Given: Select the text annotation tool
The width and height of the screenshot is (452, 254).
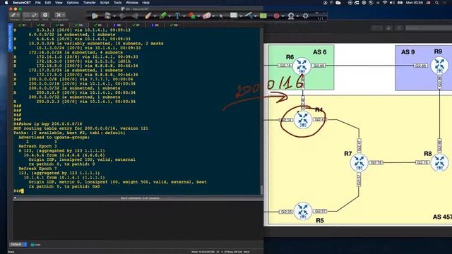Looking at the screenshot, I should (177, 16).
